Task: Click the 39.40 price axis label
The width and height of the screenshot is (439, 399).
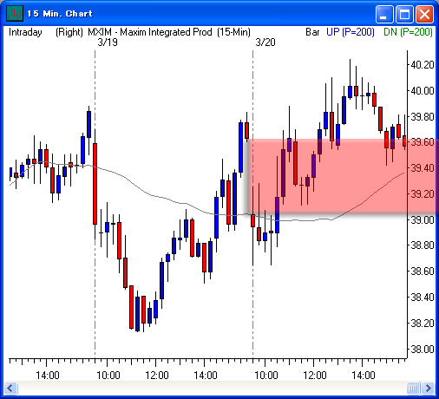Action: click(x=423, y=168)
